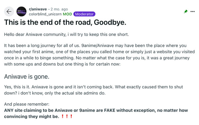Click the "2 mo. ago" timestamp
This screenshot has height=125, width=199.
[59, 9]
